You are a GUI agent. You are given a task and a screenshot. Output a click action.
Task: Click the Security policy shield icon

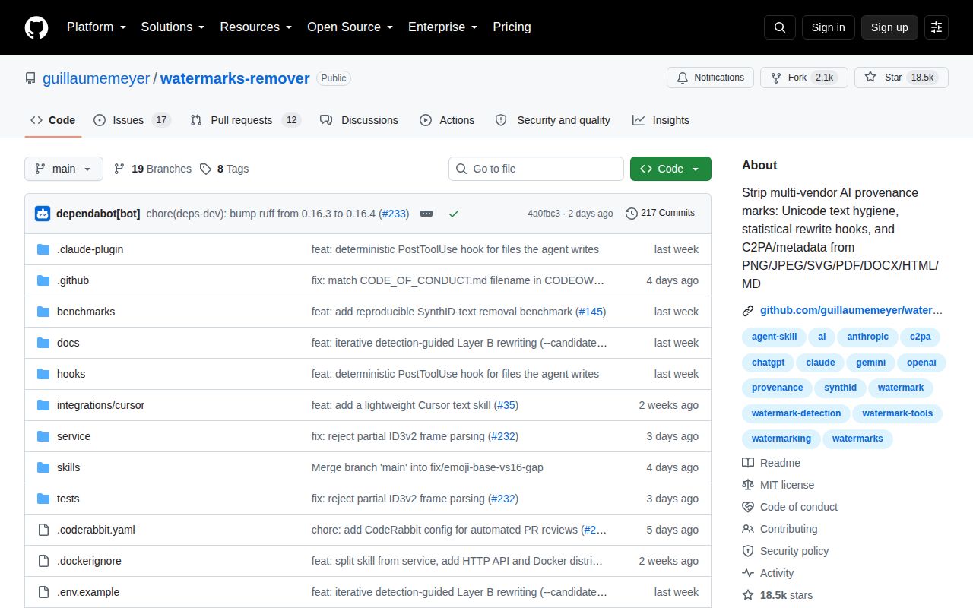coord(748,551)
